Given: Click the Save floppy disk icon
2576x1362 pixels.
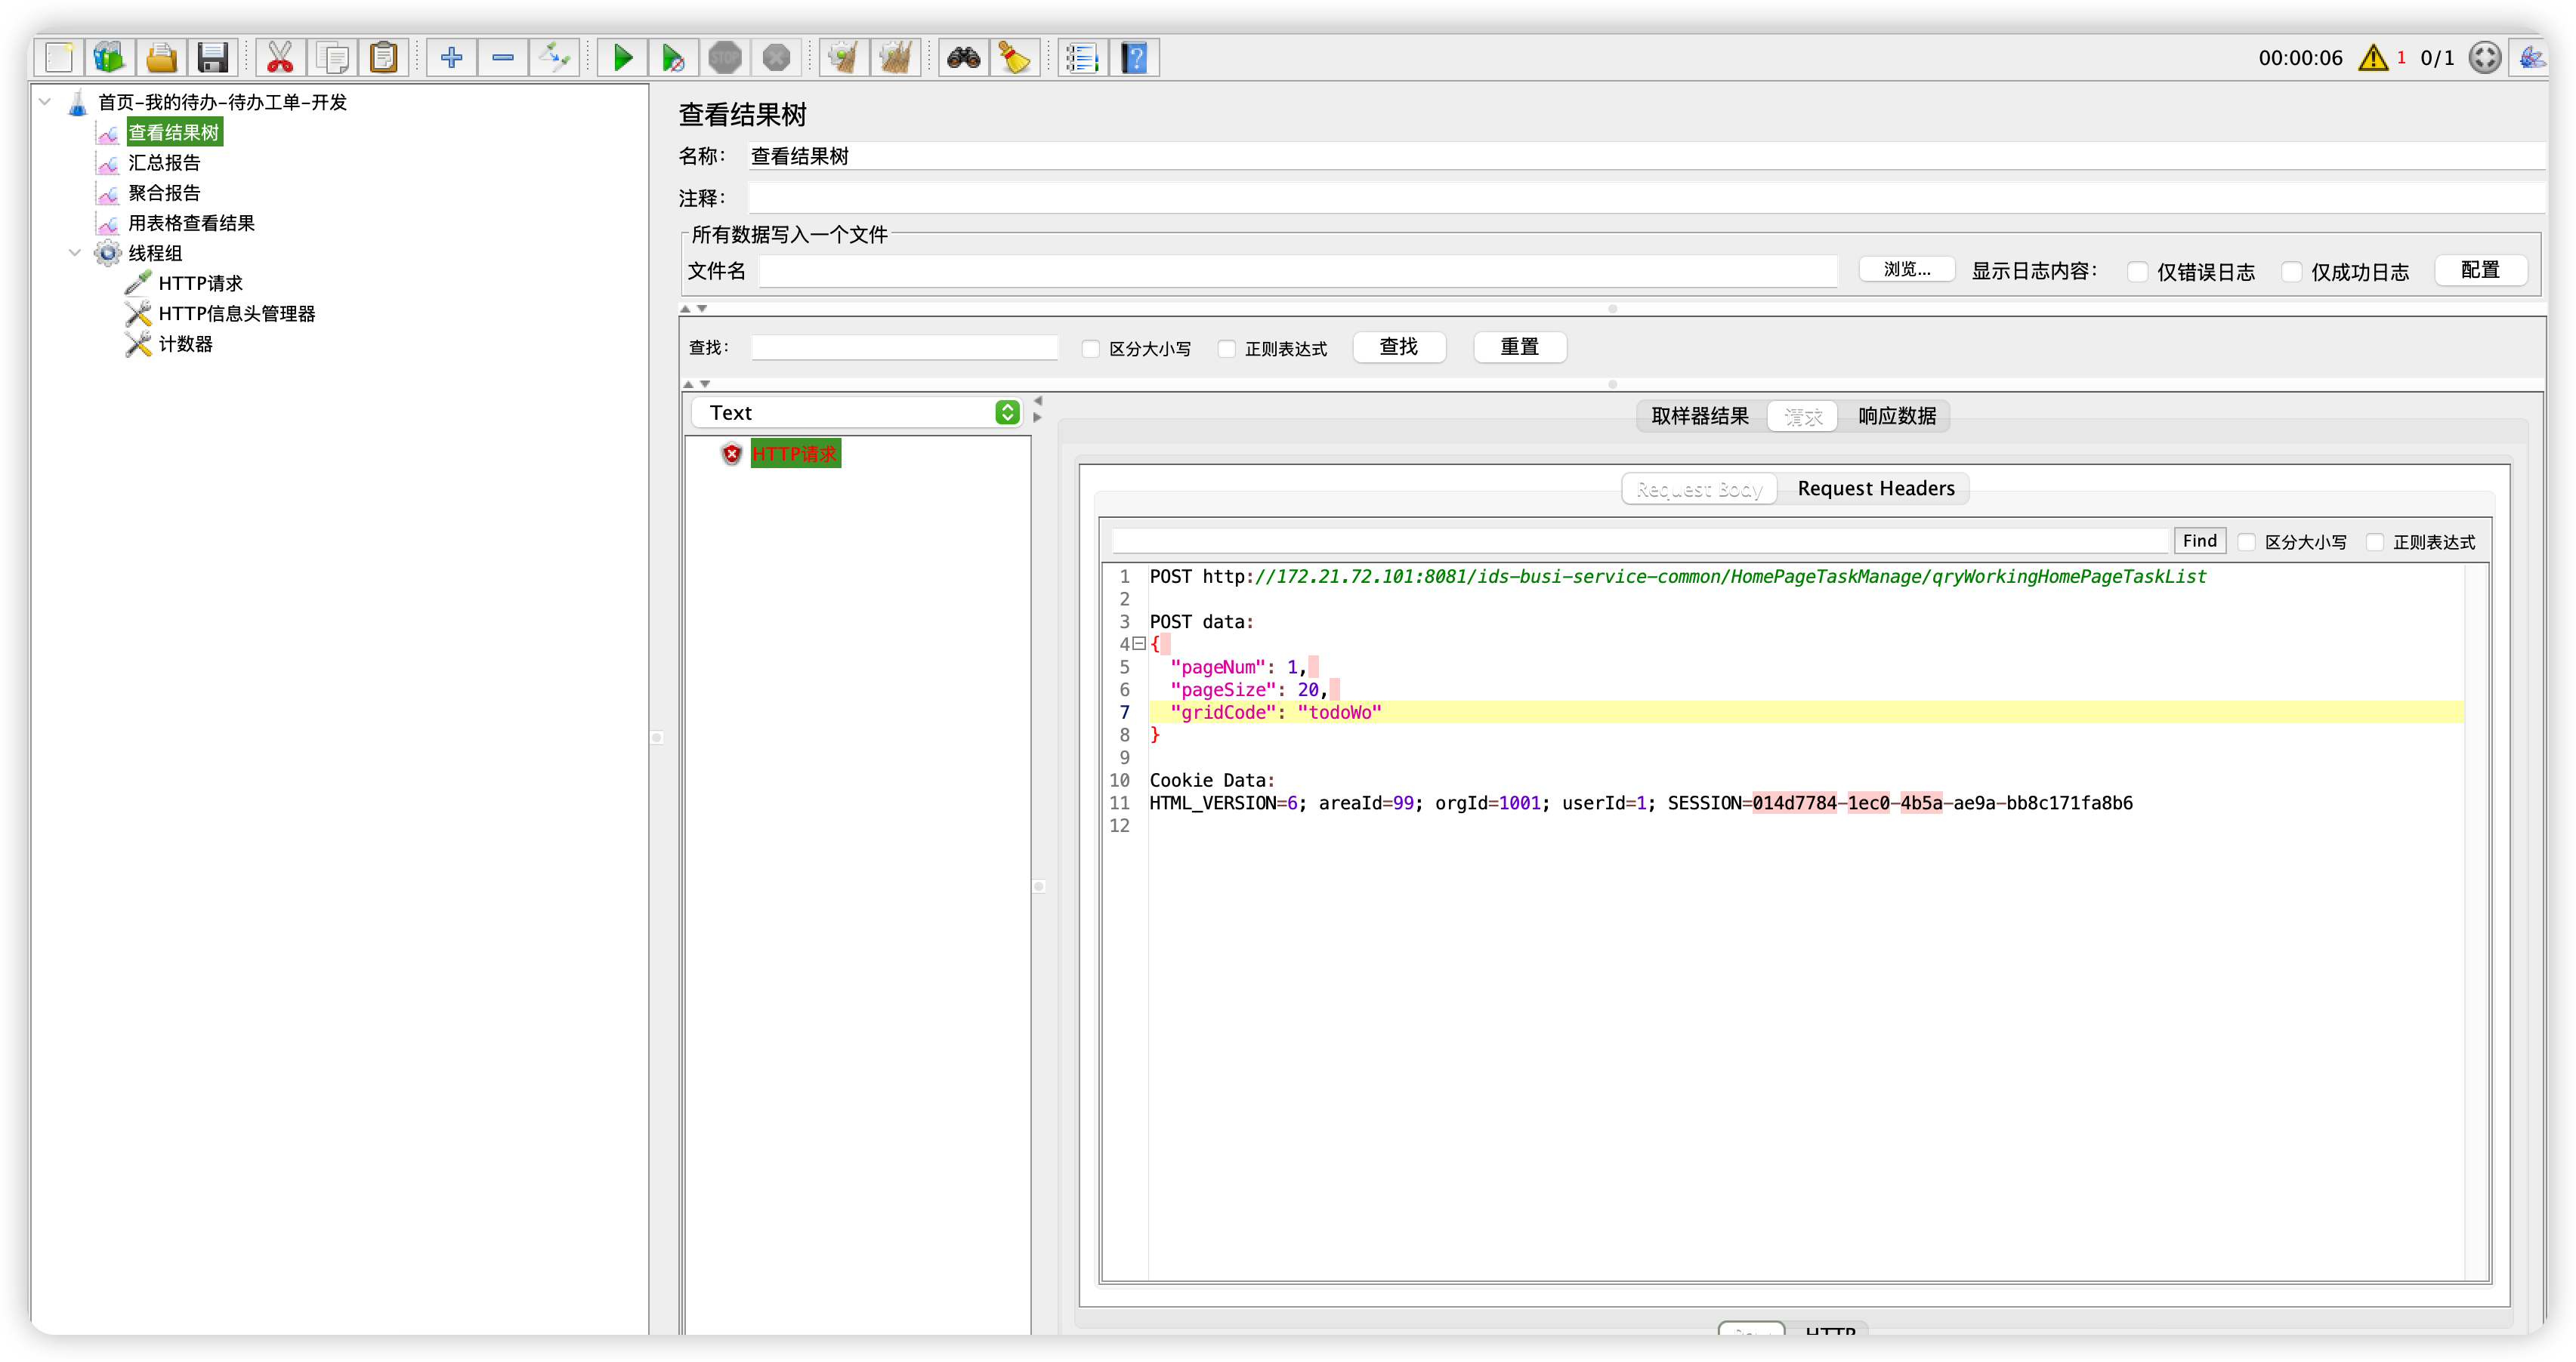Looking at the screenshot, I should 212,58.
